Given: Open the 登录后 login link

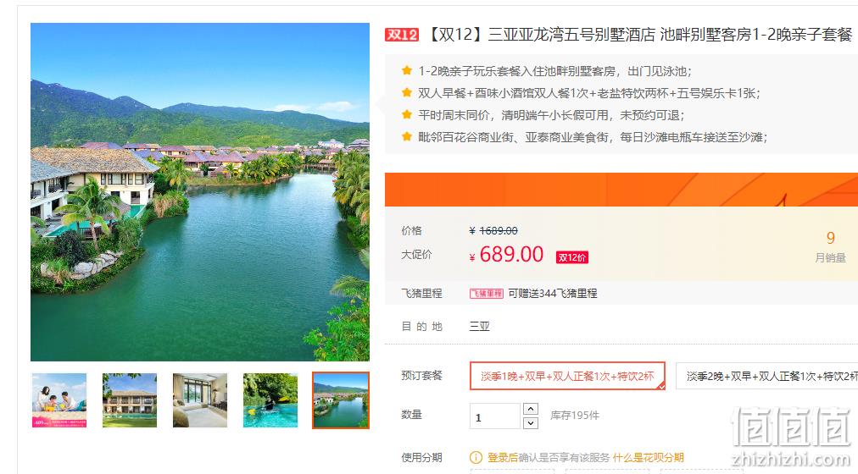Looking at the screenshot, I should [x=502, y=458].
